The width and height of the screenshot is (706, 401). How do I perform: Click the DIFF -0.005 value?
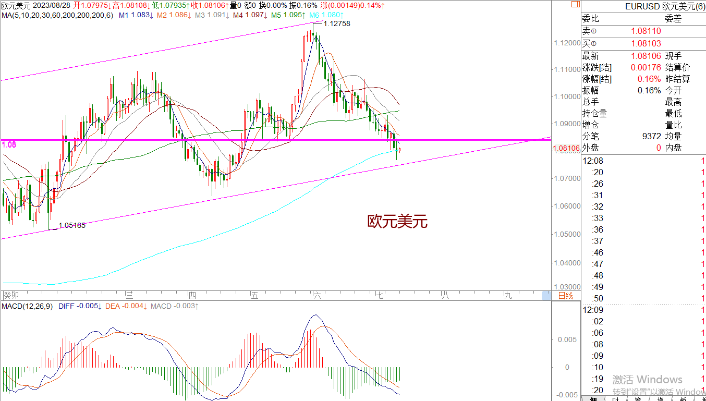80,306
